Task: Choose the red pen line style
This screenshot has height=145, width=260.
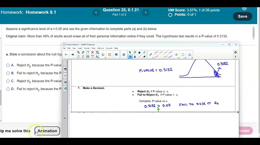Action: pyautogui.click(x=161, y=52)
